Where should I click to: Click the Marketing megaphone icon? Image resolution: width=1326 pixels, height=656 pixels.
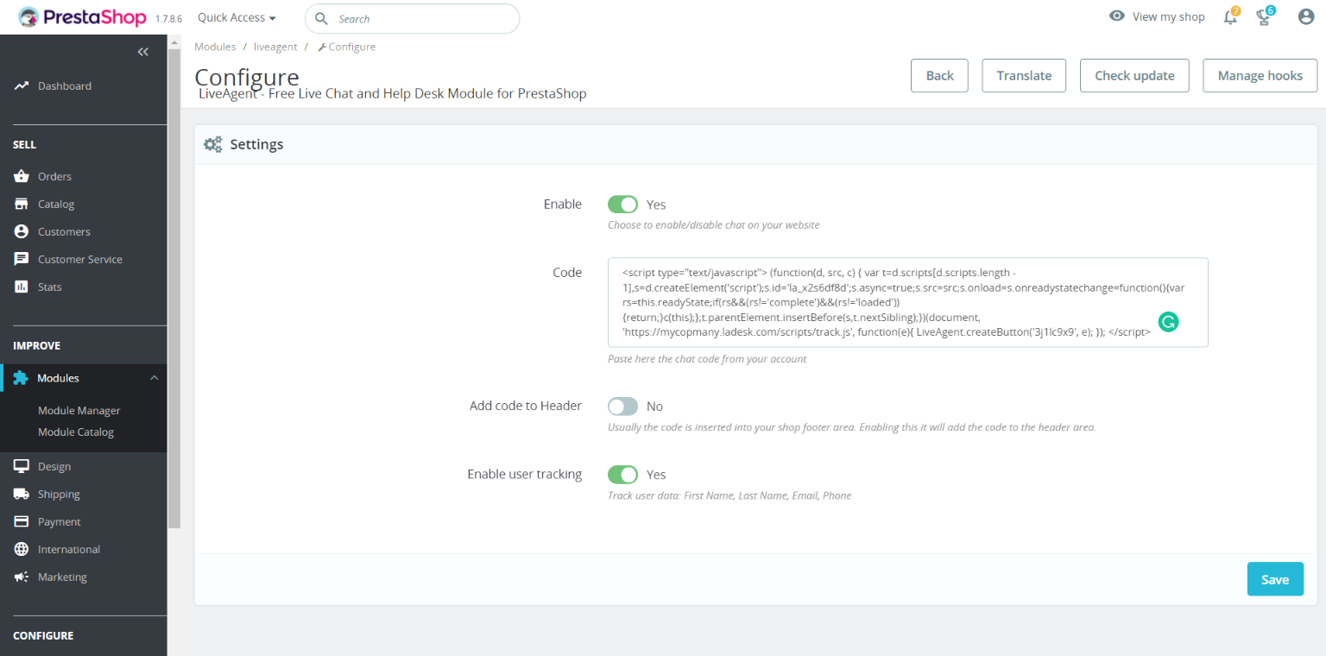[x=22, y=577]
